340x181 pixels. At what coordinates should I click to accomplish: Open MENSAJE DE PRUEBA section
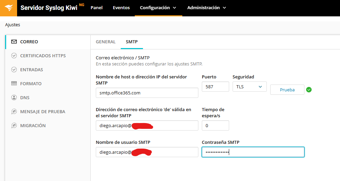pos(48,112)
